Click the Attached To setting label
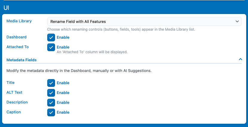Screen dimensions: 248x127 [x=18, y=47]
